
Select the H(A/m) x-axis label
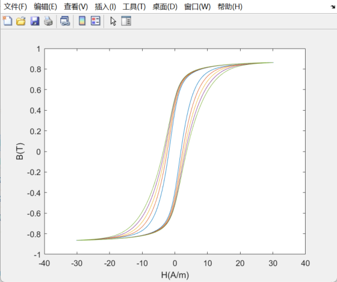[x=175, y=275]
